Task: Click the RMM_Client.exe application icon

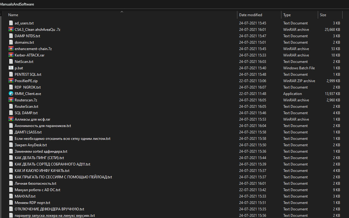Action: (11, 94)
